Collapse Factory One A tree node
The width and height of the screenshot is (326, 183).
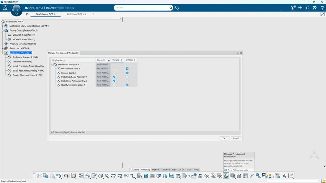click(2, 30)
